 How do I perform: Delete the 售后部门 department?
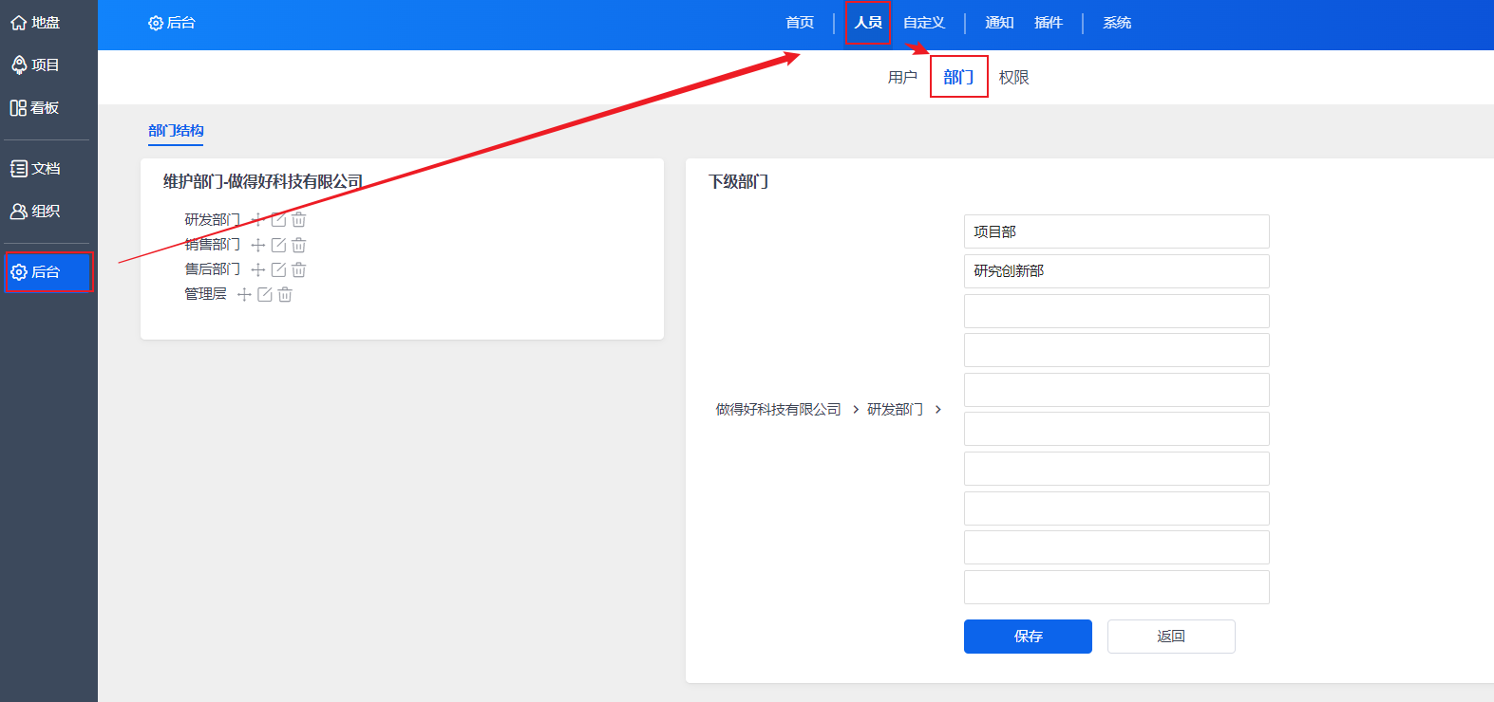298,269
